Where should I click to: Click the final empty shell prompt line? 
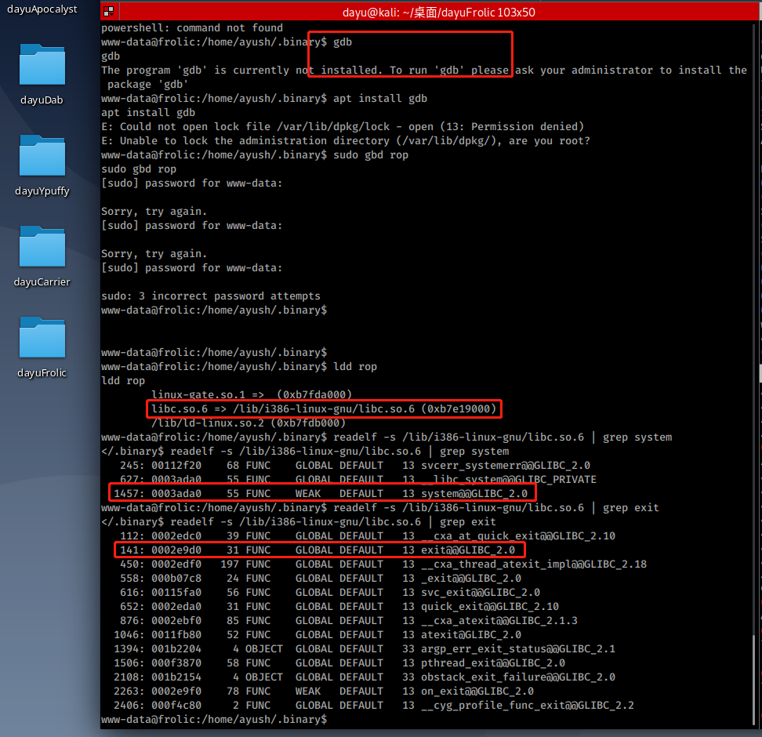[x=214, y=718]
